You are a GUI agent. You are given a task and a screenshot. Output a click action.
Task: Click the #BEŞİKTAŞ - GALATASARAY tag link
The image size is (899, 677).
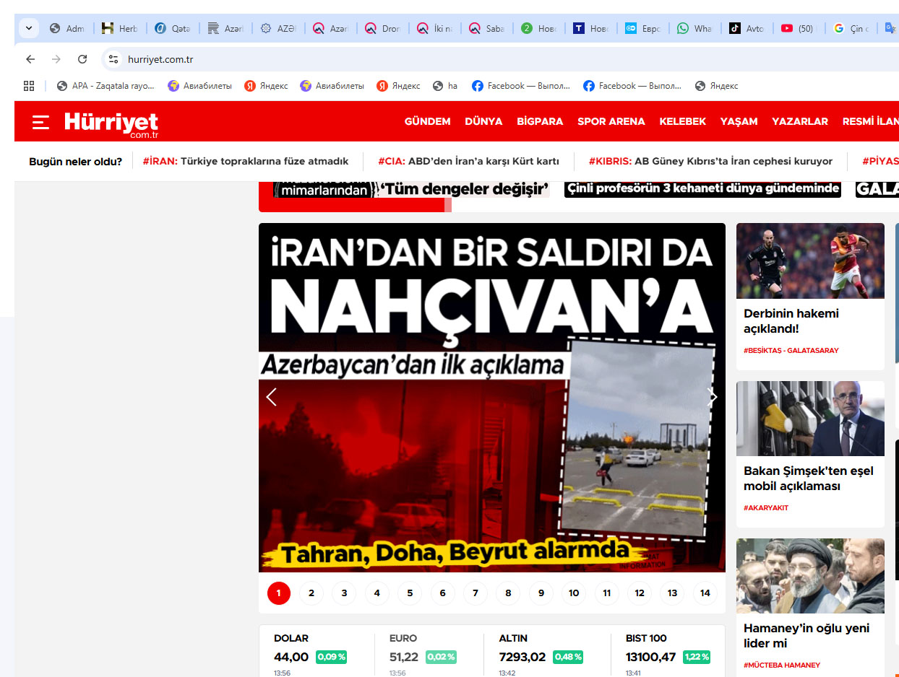click(791, 351)
